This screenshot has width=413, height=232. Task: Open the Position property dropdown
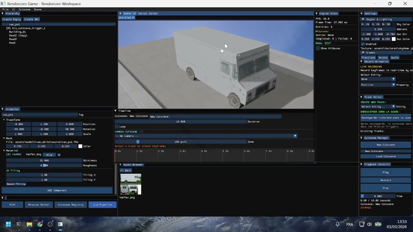(378, 85)
